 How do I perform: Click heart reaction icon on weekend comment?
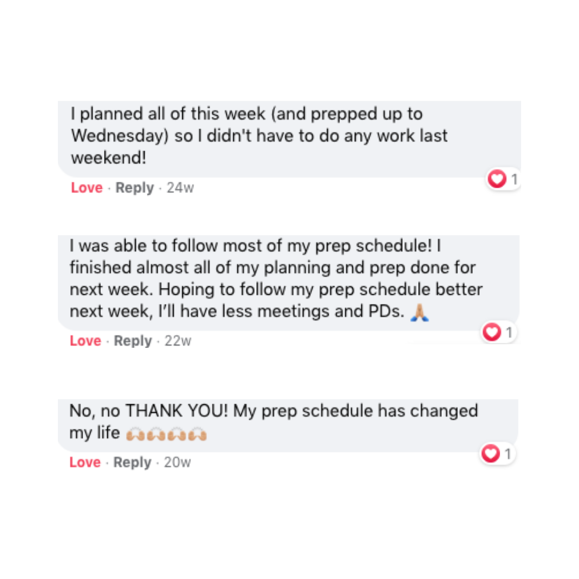click(496, 179)
